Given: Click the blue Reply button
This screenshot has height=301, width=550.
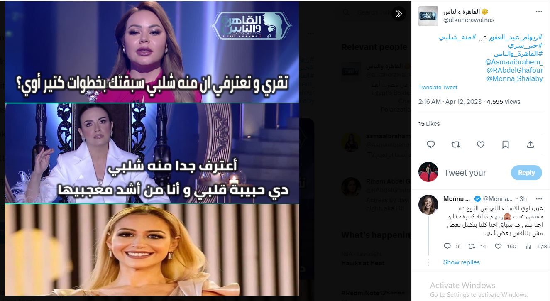Looking at the screenshot, I should [x=526, y=173].
